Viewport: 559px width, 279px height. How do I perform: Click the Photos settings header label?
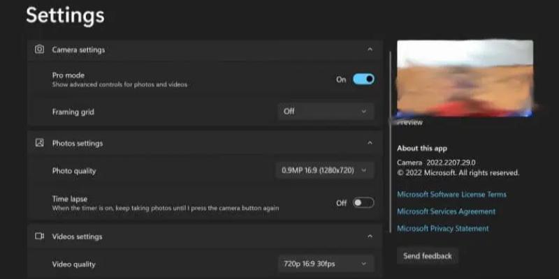78,144
